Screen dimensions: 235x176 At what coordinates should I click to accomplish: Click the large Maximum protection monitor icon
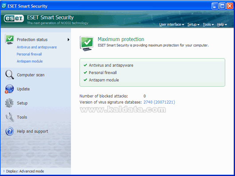[x=86, y=44]
